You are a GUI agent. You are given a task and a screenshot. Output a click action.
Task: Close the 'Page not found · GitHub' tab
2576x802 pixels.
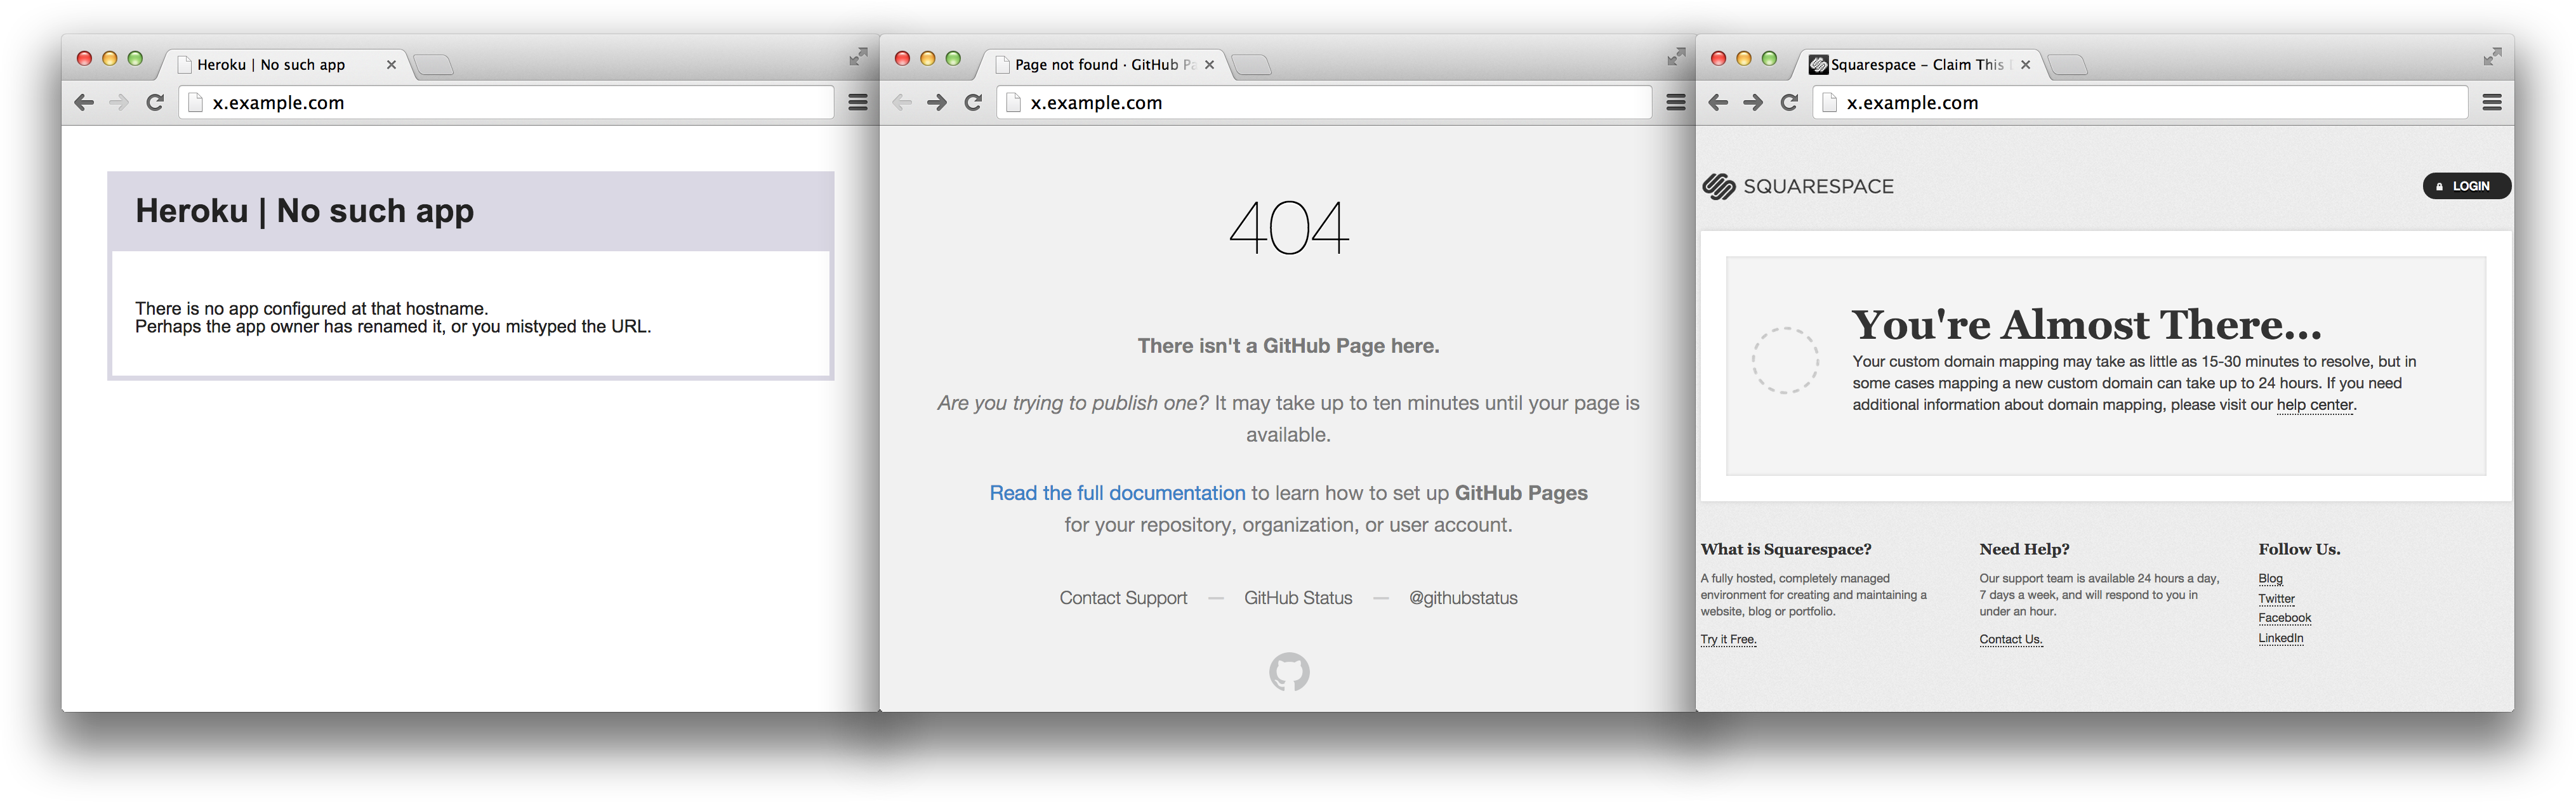click(x=1209, y=65)
